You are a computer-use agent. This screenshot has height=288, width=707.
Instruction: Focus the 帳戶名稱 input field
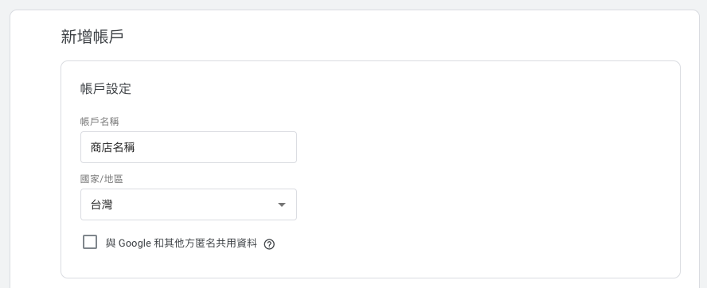pos(189,147)
